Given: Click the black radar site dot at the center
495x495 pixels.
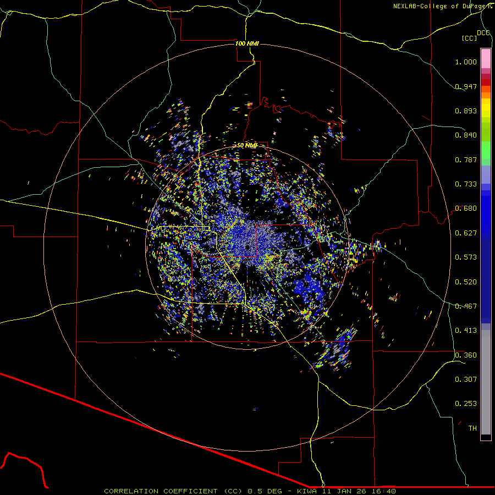Looking at the screenshot, I should 247,247.
